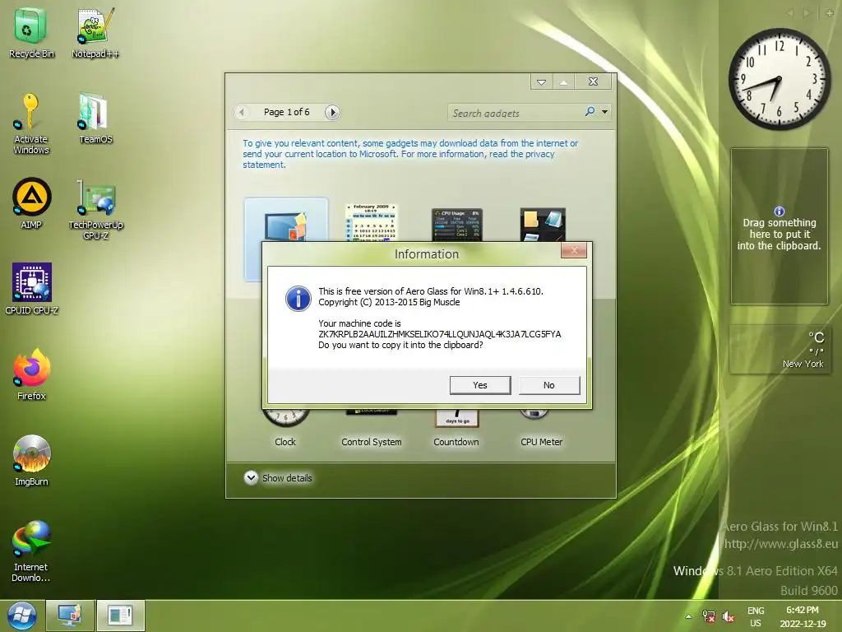Select the Clock gadget label
The height and width of the screenshot is (632, 842).
285,442
